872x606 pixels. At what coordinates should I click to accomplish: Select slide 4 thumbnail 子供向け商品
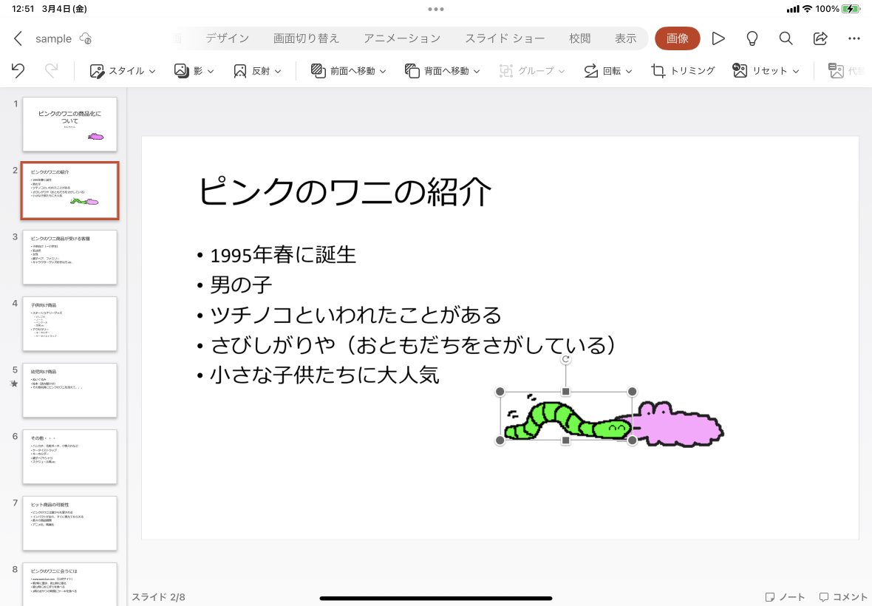pos(69,324)
